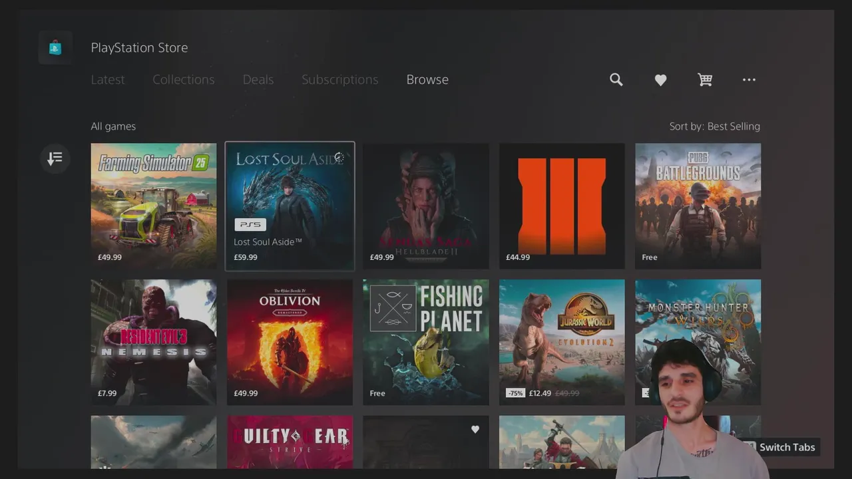Switch to the Subscriptions tab
The height and width of the screenshot is (479, 852).
[x=339, y=79]
